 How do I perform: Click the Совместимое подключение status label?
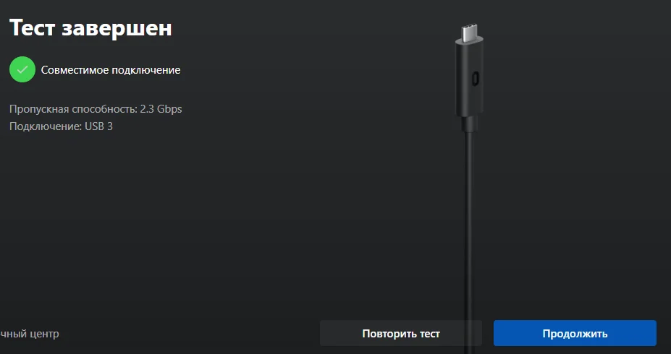pos(111,70)
